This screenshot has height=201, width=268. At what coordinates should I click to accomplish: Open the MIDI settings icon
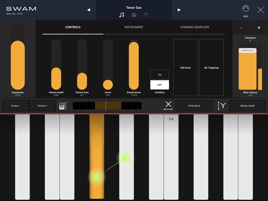(245, 9)
